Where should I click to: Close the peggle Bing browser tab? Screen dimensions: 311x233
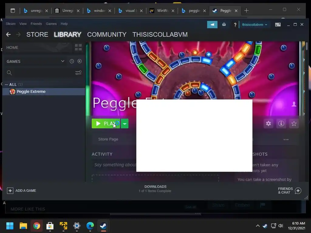[204, 11]
